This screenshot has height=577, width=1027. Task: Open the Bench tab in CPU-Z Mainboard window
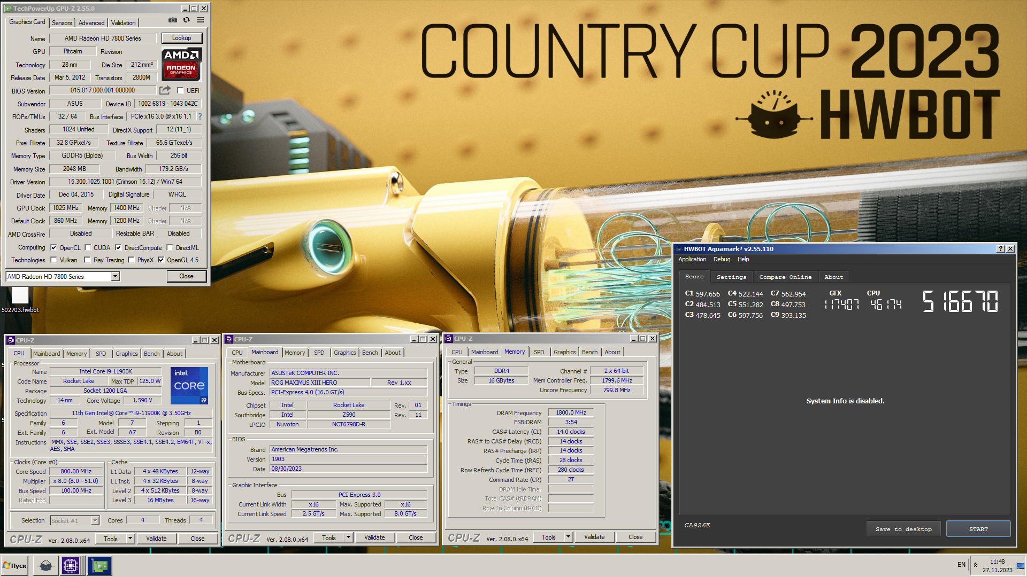coord(370,353)
